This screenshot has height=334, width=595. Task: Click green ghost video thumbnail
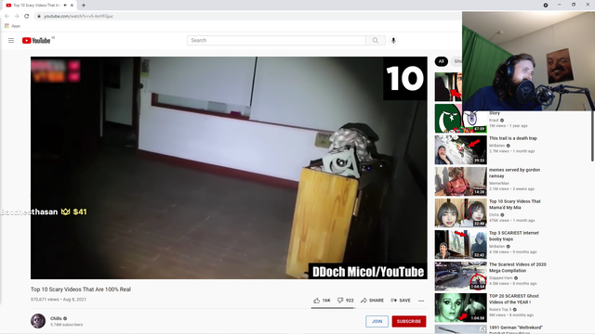[461, 307]
